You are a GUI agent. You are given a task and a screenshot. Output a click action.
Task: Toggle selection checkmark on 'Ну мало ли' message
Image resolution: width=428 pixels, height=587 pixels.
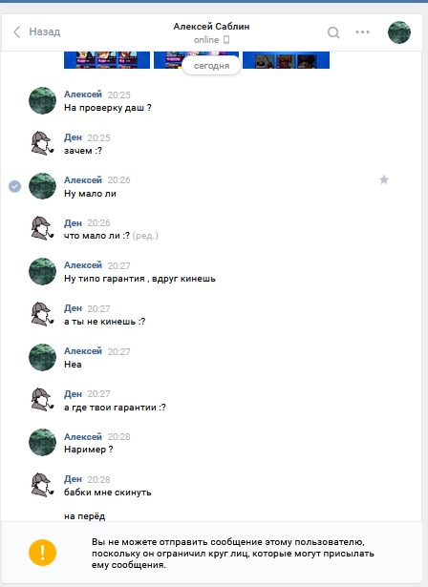[x=15, y=186]
